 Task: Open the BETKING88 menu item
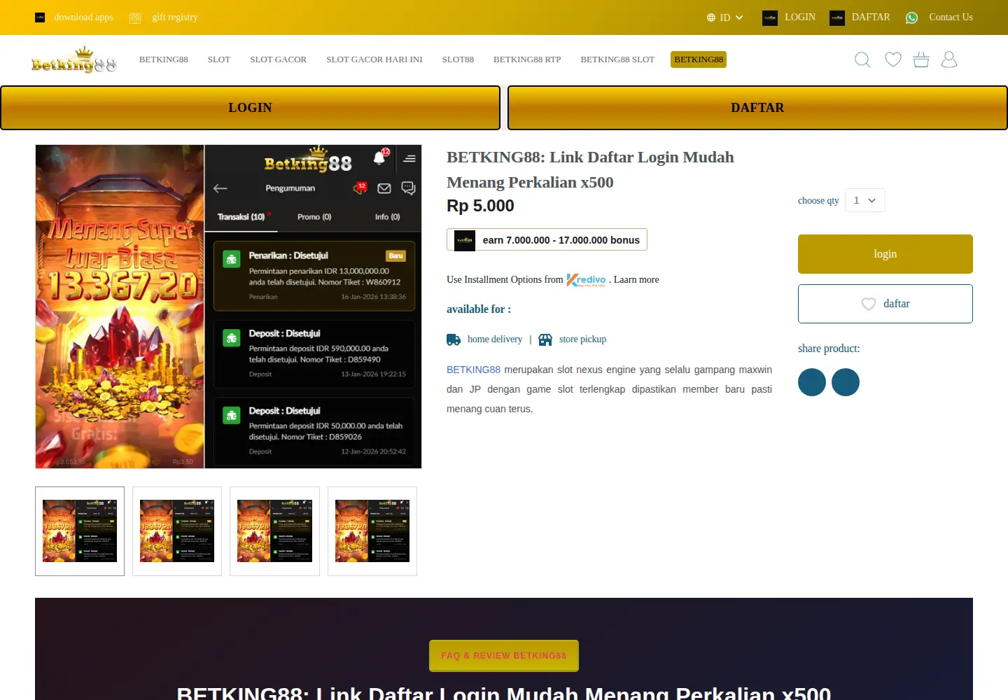[x=164, y=59]
